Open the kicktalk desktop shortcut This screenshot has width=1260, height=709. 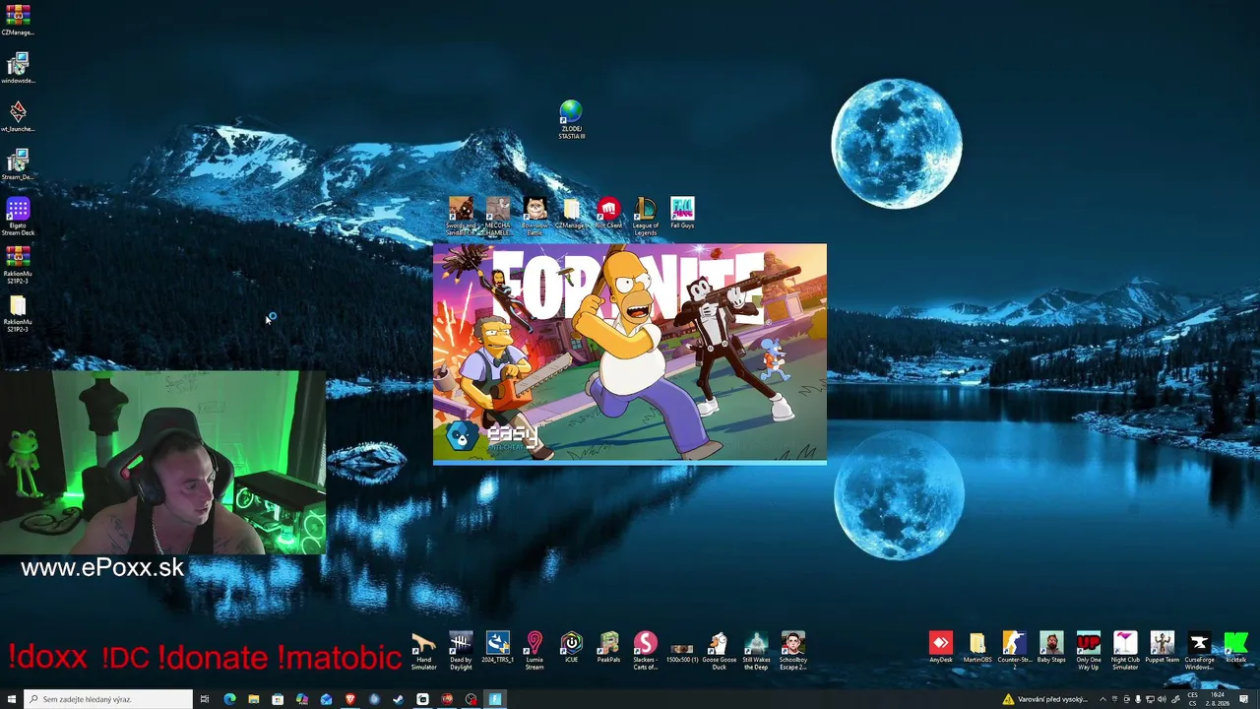tap(1236, 648)
